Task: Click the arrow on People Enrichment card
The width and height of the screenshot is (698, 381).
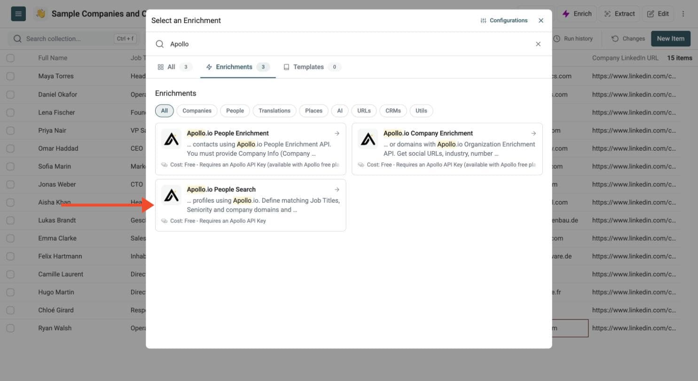Action: (x=337, y=133)
